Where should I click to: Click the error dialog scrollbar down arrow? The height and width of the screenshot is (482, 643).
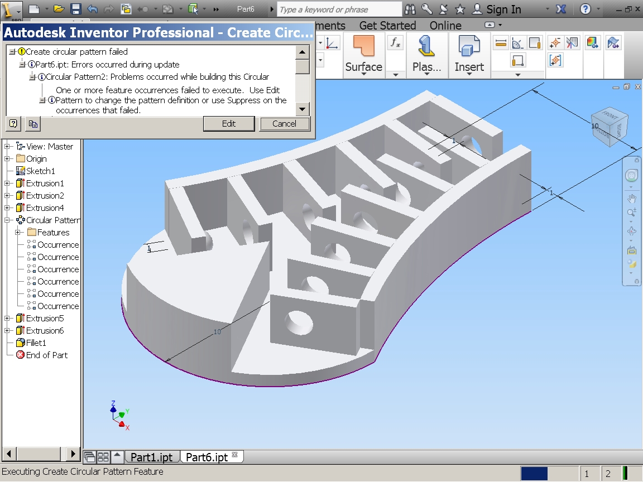click(302, 109)
